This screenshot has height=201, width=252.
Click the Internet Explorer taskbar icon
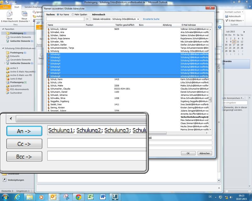17,197
